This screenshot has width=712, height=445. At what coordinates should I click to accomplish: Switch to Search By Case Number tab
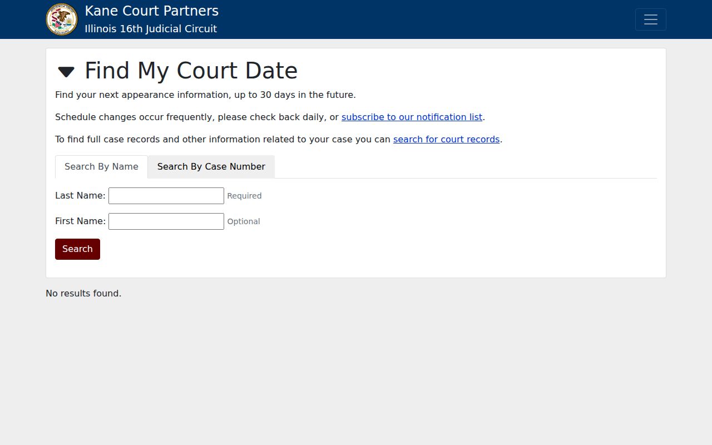point(211,167)
